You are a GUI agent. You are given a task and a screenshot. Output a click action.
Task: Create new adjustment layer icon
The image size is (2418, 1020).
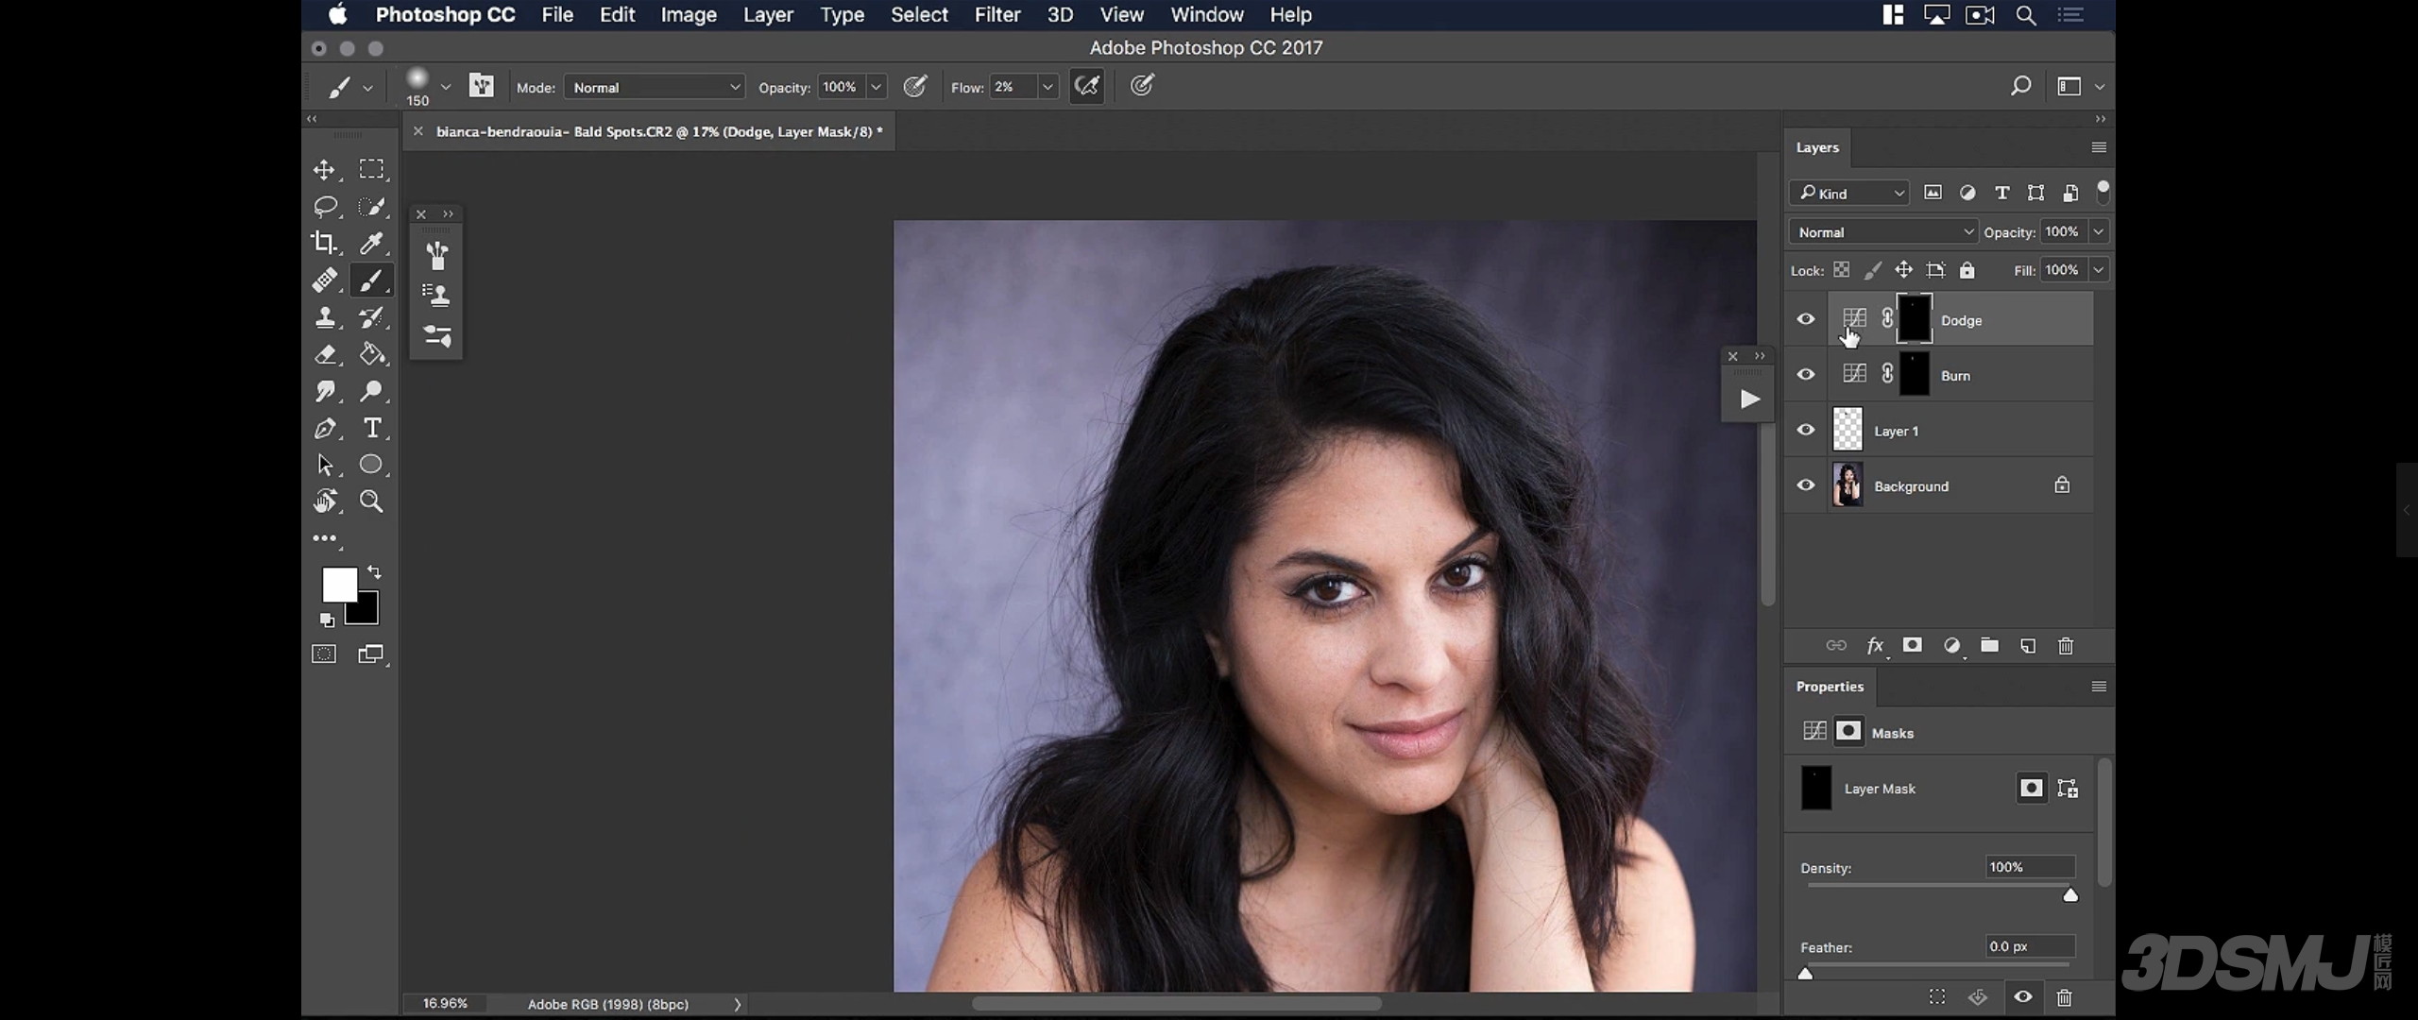[x=1952, y=646]
